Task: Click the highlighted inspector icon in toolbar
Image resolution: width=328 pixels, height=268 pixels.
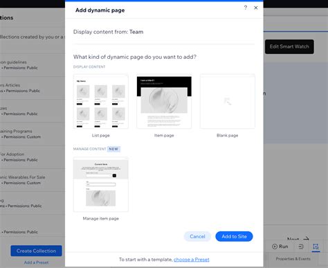Action: pos(316,247)
